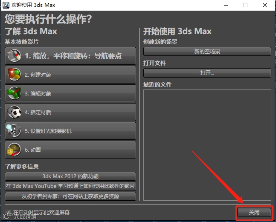Open video 1. 缩放, 平移和旋转: 导航要点
The height and width of the screenshot is (222, 276).
pyautogui.click(x=70, y=56)
